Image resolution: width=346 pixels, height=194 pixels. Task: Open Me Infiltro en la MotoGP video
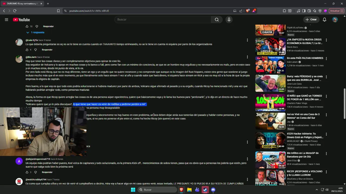[303, 155]
